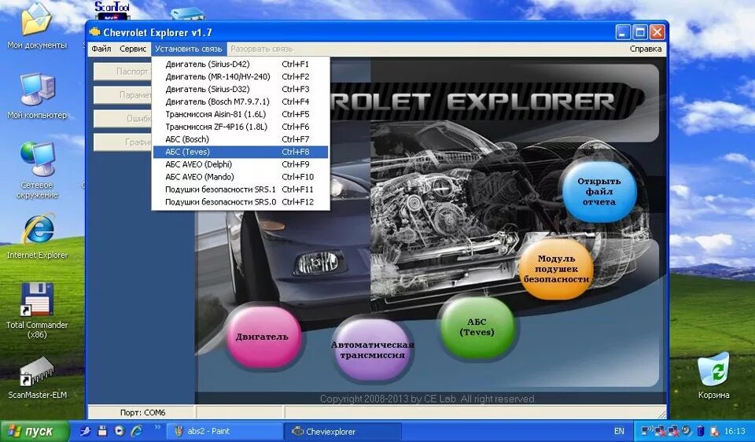Choose Подушки безопасности SRS.1

click(241, 190)
